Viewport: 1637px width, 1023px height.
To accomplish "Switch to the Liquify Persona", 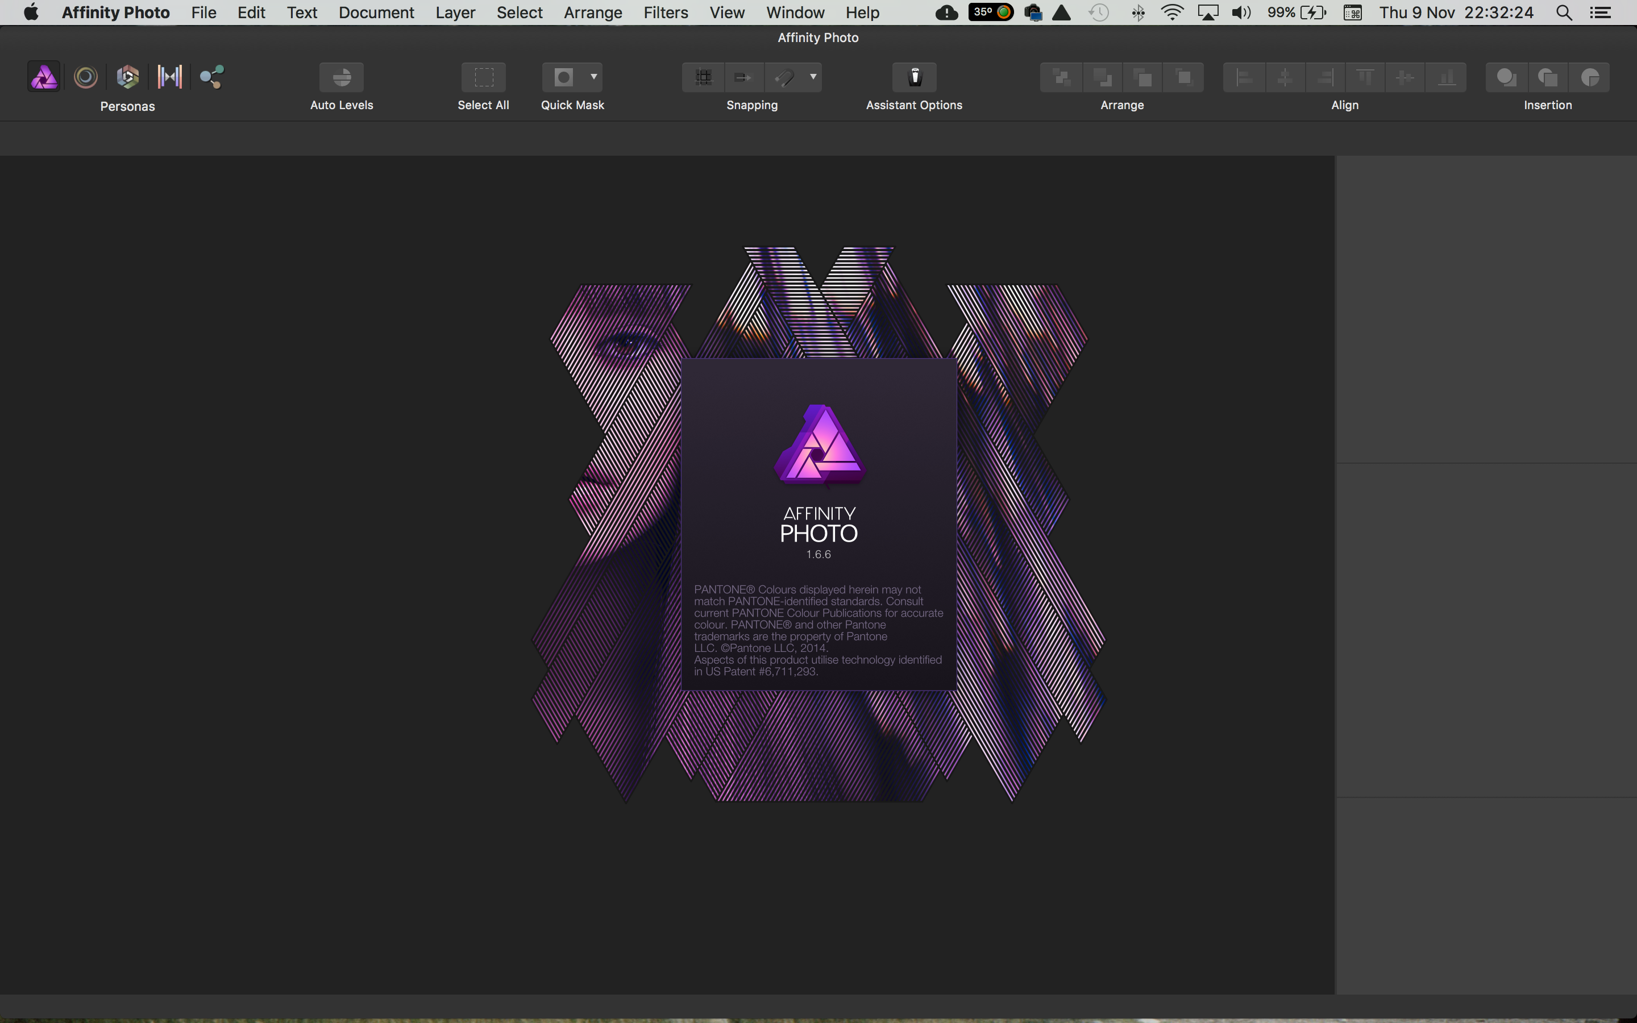I will click(85, 77).
